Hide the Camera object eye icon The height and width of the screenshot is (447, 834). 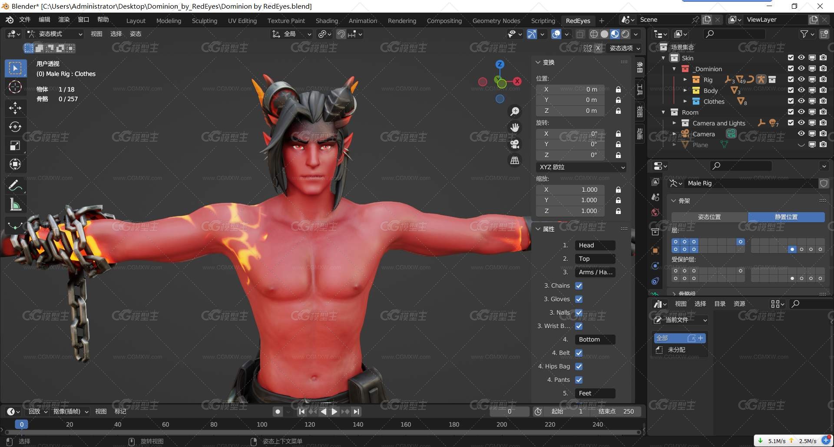click(x=801, y=134)
